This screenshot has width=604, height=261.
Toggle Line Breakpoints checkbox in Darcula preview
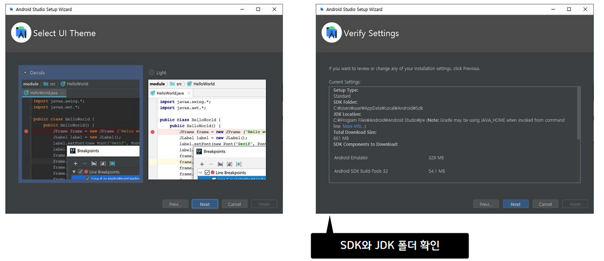[80, 172]
